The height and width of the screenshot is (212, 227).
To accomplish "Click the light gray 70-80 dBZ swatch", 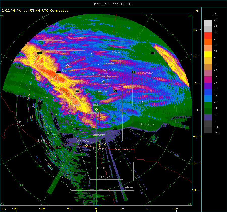I will click(x=208, y=23).
